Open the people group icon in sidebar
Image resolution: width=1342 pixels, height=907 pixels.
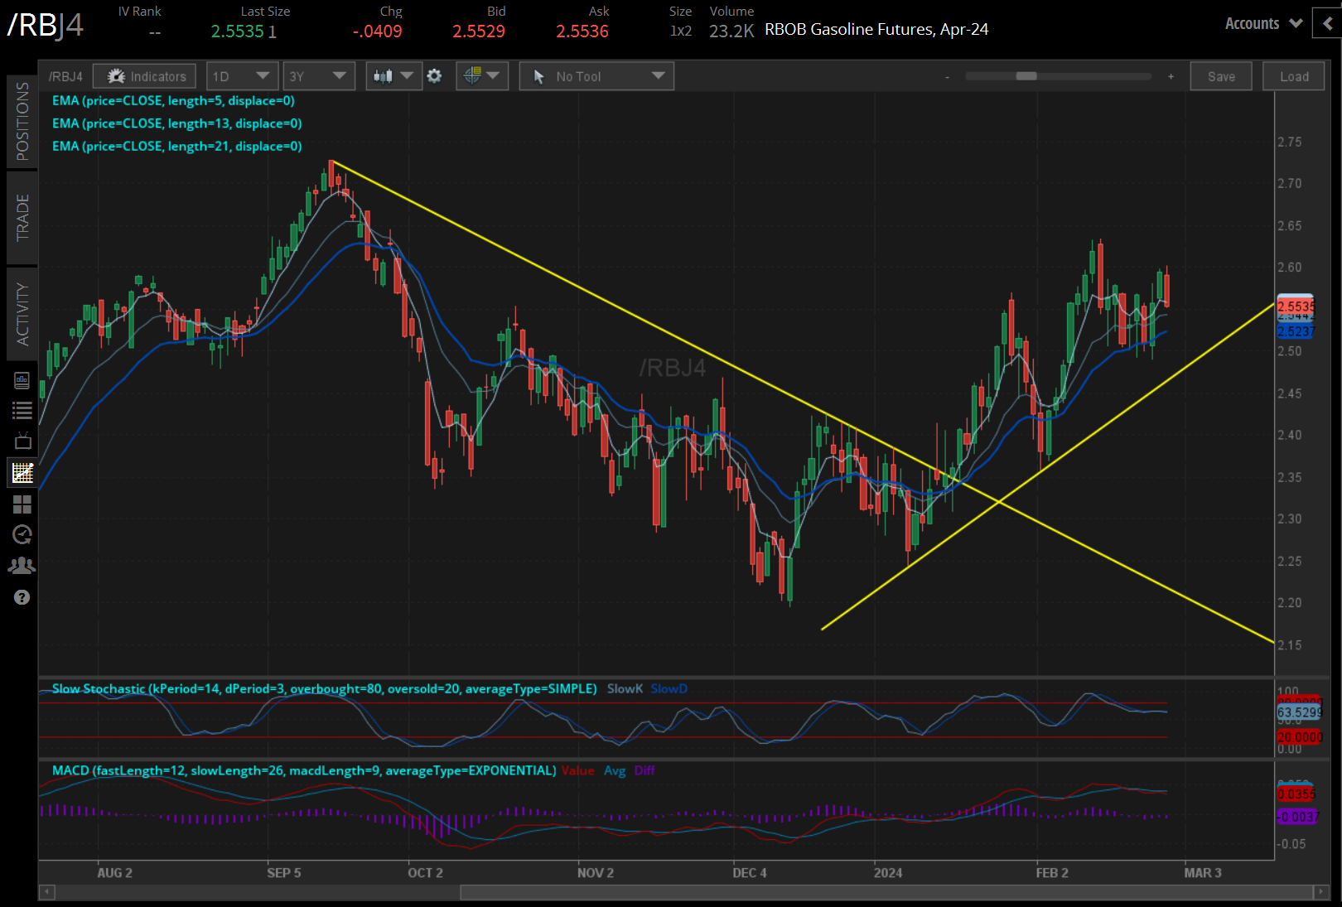(22, 566)
